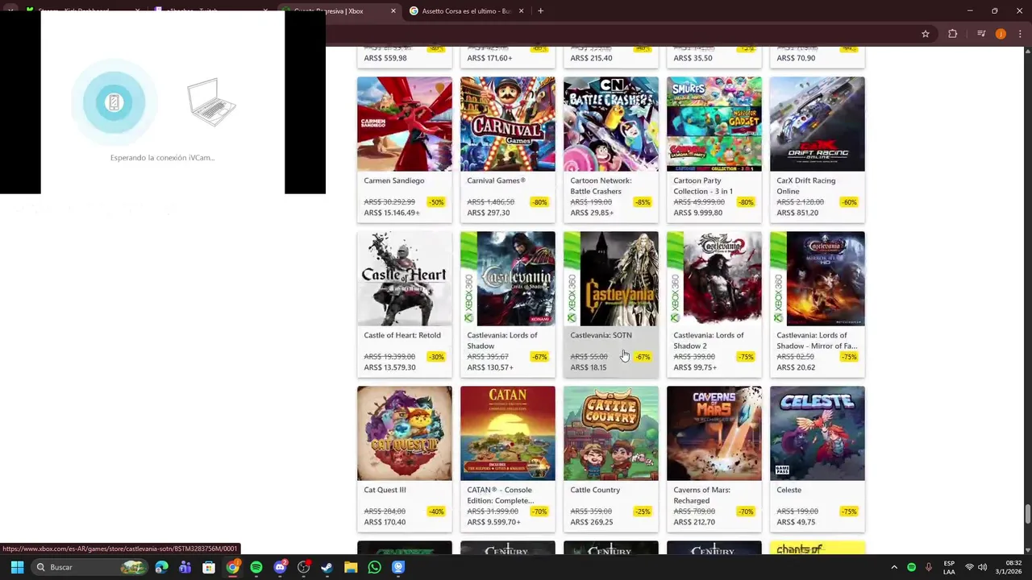Open the Celeste cover art
The height and width of the screenshot is (580, 1032).
pos(818,433)
